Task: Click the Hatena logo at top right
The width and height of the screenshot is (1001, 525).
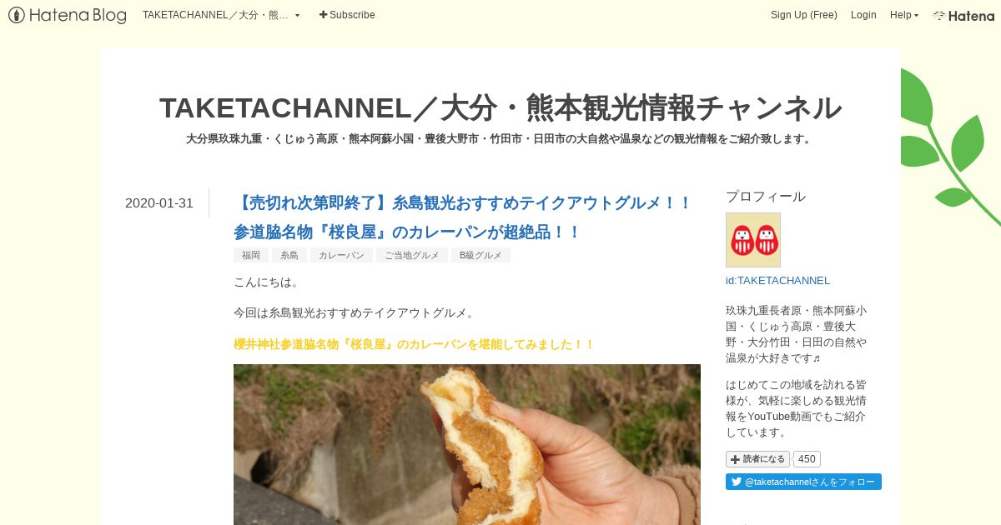Action: tap(963, 15)
